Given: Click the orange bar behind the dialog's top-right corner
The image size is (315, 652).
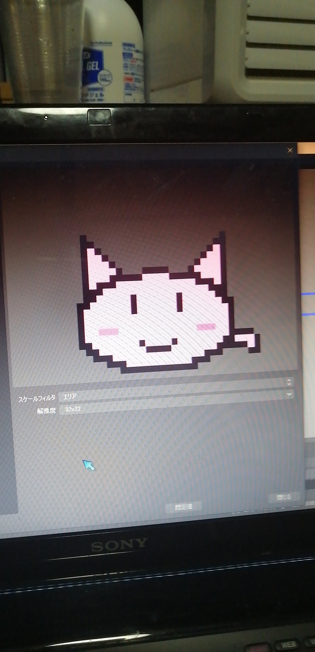Looking at the screenshot, I should point(306,148).
